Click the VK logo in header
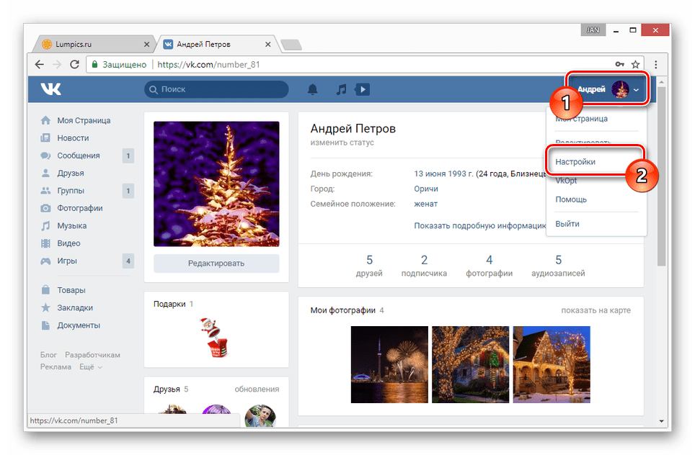Image resolution: width=695 pixels, height=455 pixels. (51, 89)
